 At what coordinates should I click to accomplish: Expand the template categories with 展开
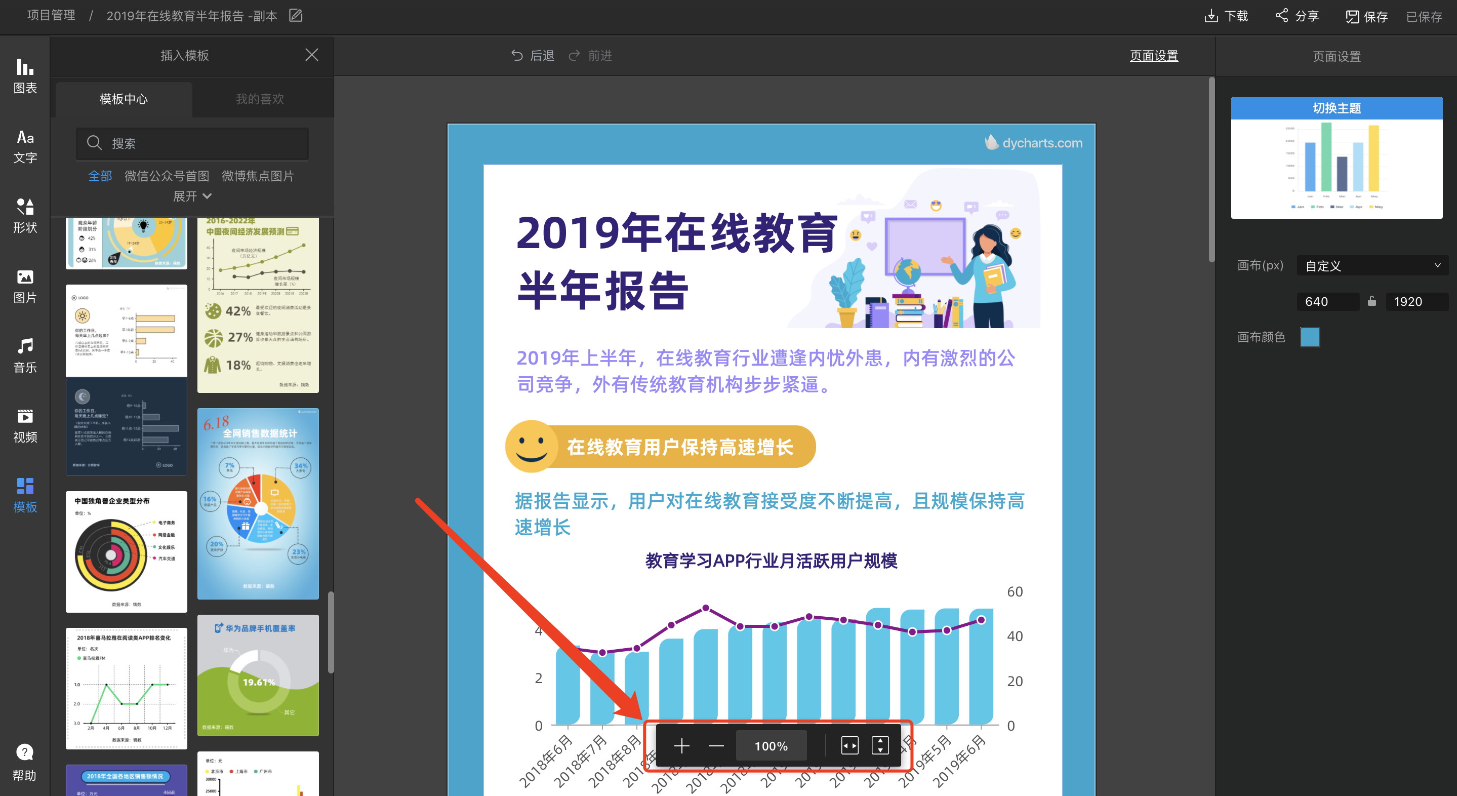click(192, 196)
